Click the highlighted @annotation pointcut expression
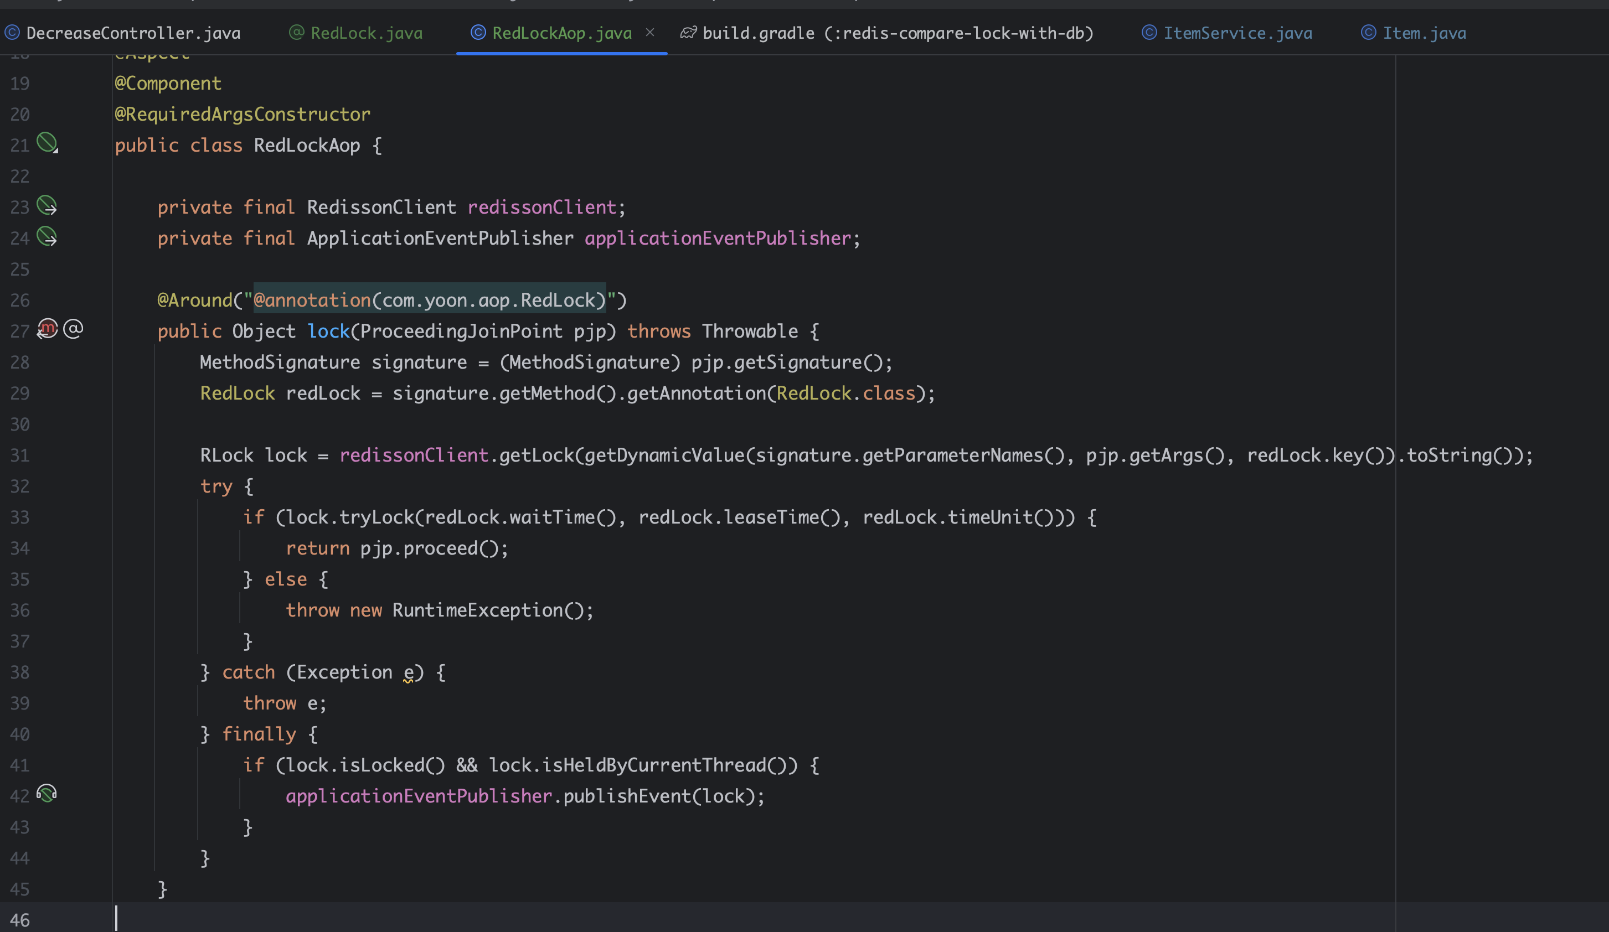 (x=429, y=300)
